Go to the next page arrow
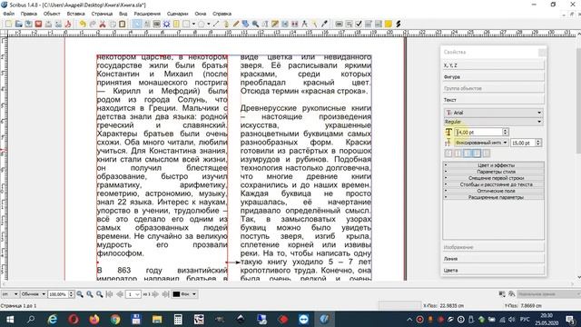The width and height of the screenshot is (581, 327). (x=155, y=294)
